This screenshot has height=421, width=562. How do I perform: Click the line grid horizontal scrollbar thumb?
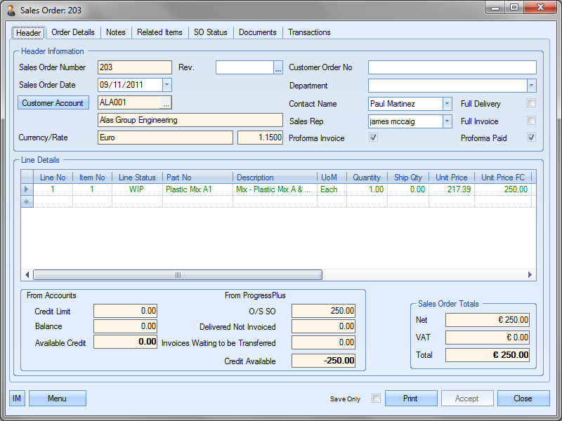click(x=177, y=275)
